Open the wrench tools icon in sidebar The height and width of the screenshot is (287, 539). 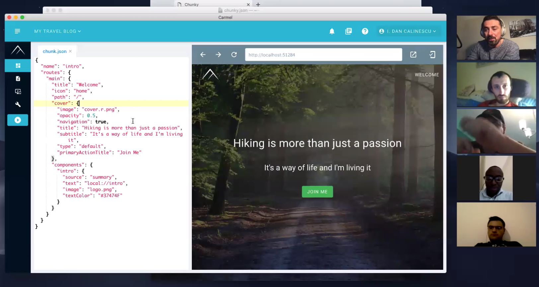tap(18, 104)
